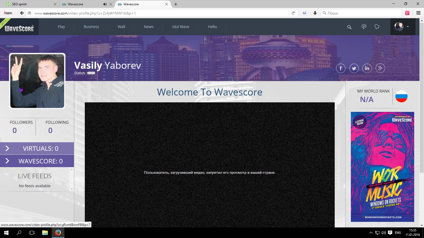Focus the browser URL address field
424x238 pixels.
coord(161,13)
